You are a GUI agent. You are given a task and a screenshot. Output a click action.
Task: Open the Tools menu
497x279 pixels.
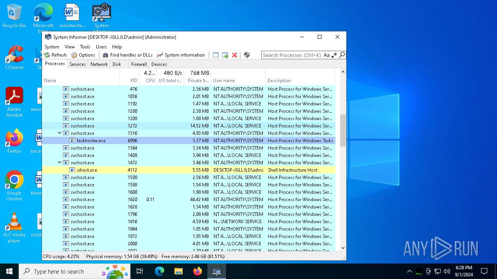click(x=85, y=46)
